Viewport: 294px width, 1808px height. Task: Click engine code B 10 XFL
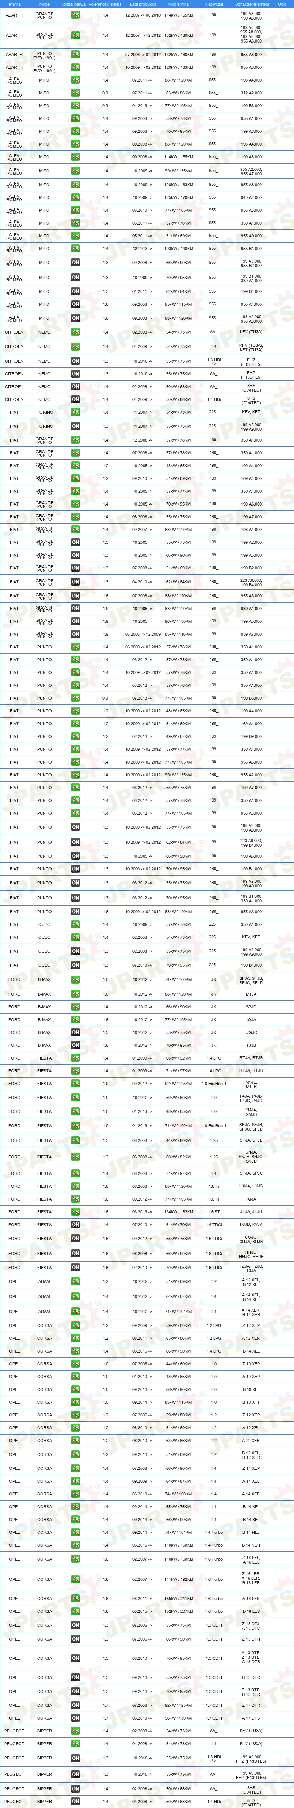251,1389
